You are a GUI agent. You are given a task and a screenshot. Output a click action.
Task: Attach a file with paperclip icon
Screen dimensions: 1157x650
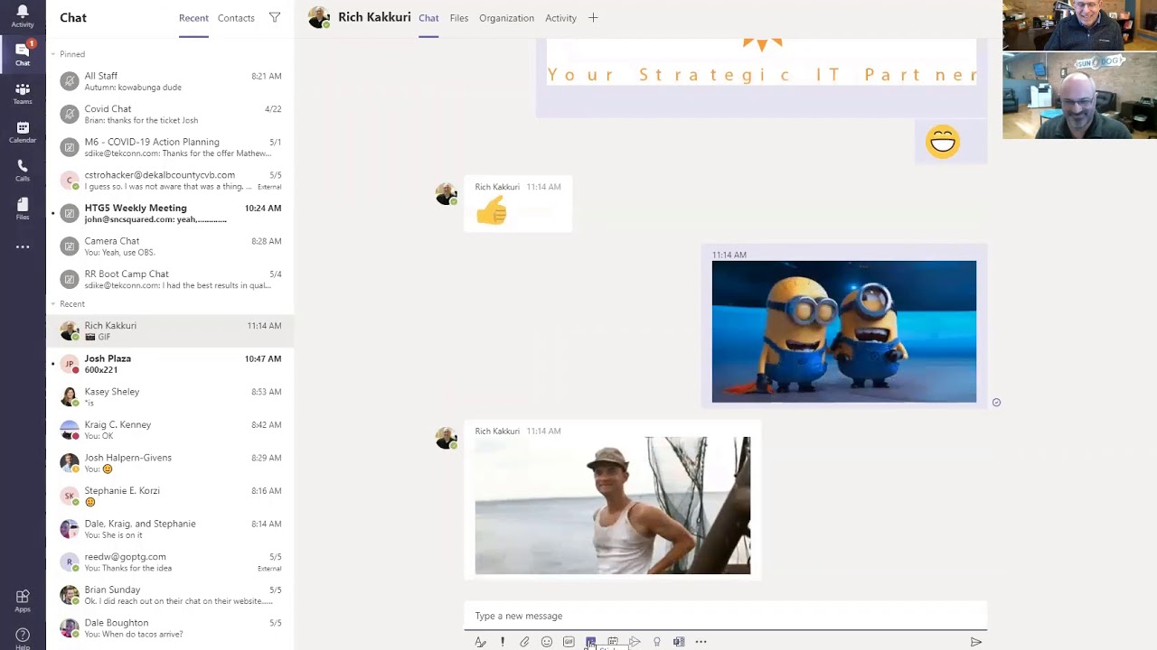[524, 642]
